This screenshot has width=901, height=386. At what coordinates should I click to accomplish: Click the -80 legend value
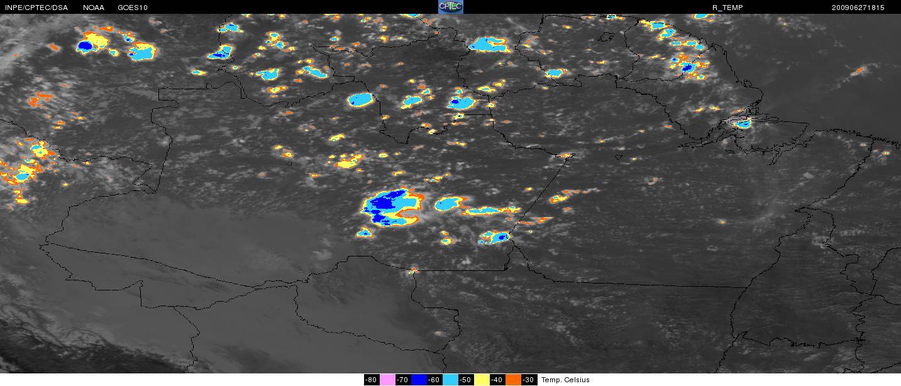pos(372,380)
